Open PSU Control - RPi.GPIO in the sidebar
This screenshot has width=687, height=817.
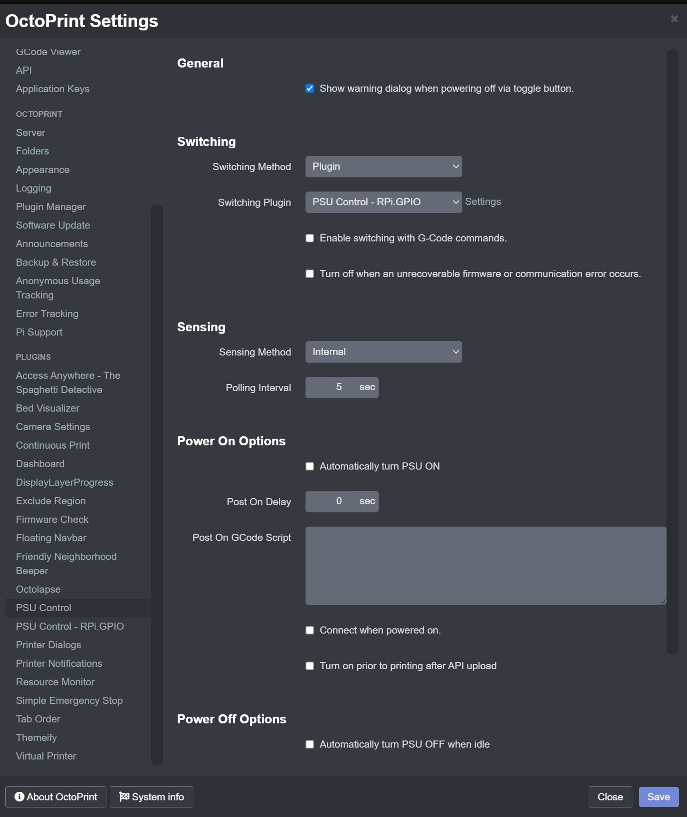tap(70, 626)
